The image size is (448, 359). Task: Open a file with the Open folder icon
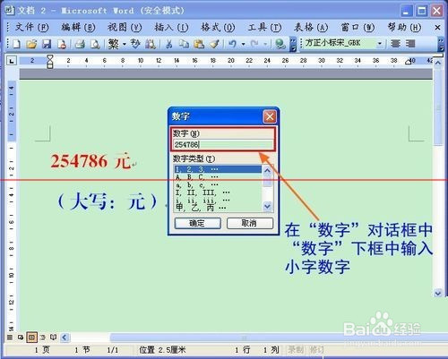(x=31, y=44)
